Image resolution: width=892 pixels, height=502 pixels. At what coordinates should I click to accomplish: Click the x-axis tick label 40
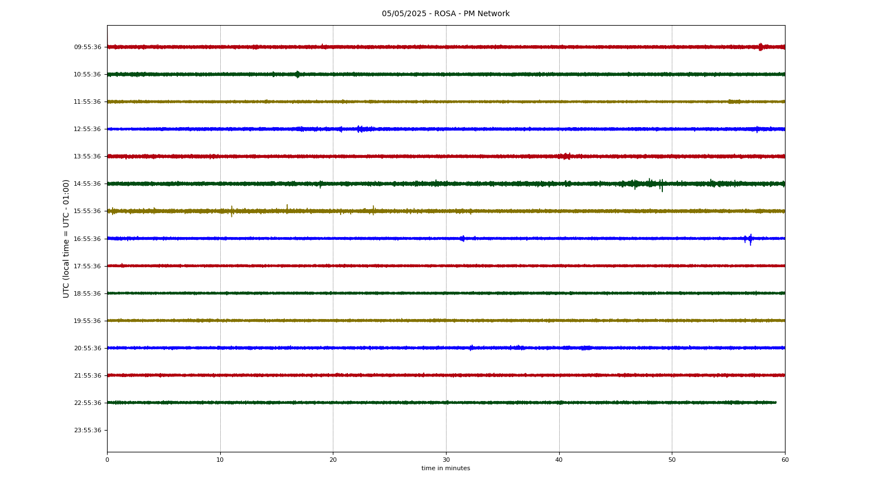pyautogui.click(x=559, y=460)
